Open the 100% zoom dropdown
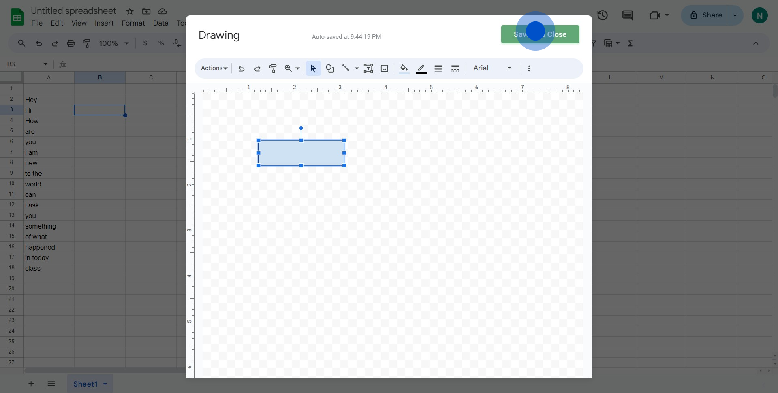The width and height of the screenshot is (778, 393). pos(114,43)
